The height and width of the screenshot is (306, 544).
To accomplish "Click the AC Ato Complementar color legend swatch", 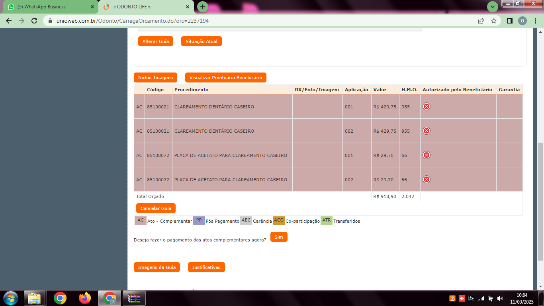I will coord(141,220).
